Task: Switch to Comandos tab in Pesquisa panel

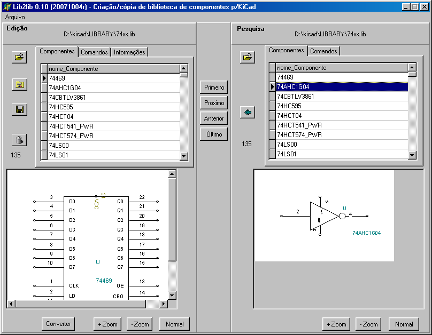Action: [x=323, y=51]
